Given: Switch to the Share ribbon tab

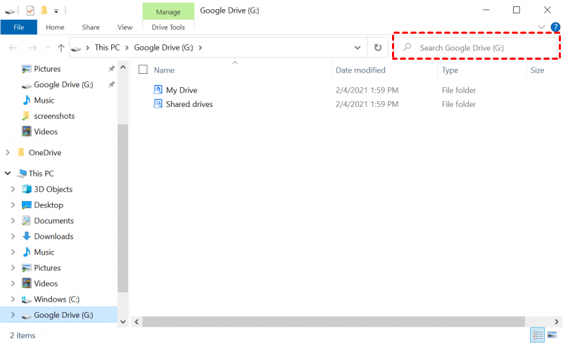Looking at the screenshot, I should click(x=91, y=27).
